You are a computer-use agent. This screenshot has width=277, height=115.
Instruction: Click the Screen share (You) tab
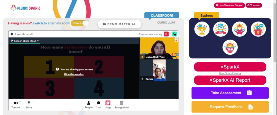pyautogui.click(x=25, y=41)
